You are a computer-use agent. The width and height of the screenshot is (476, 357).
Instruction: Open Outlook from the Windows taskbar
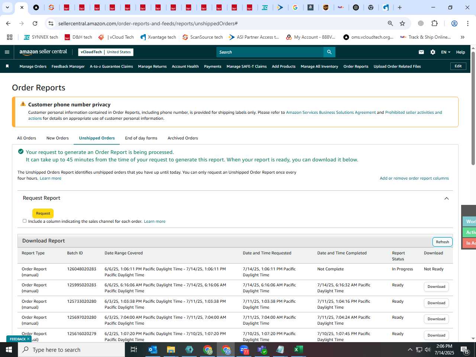pyautogui.click(x=152, y=350)
